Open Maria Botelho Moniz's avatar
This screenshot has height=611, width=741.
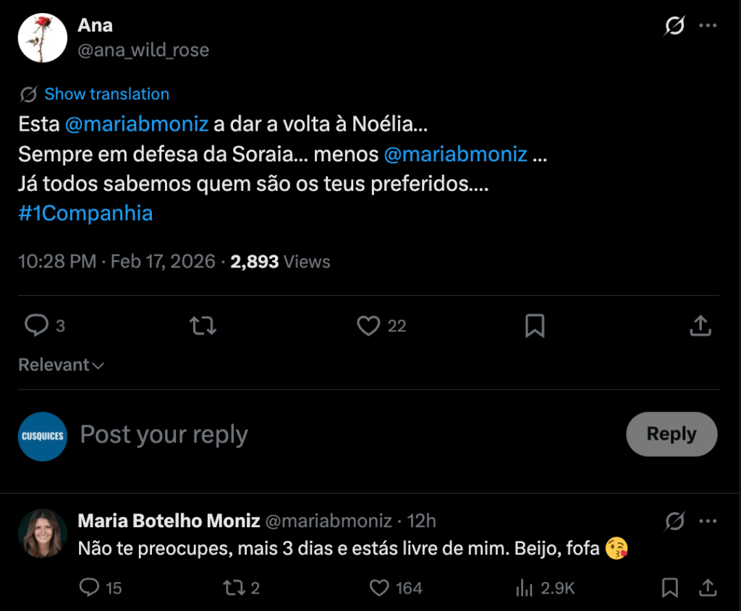click(43, 533)
